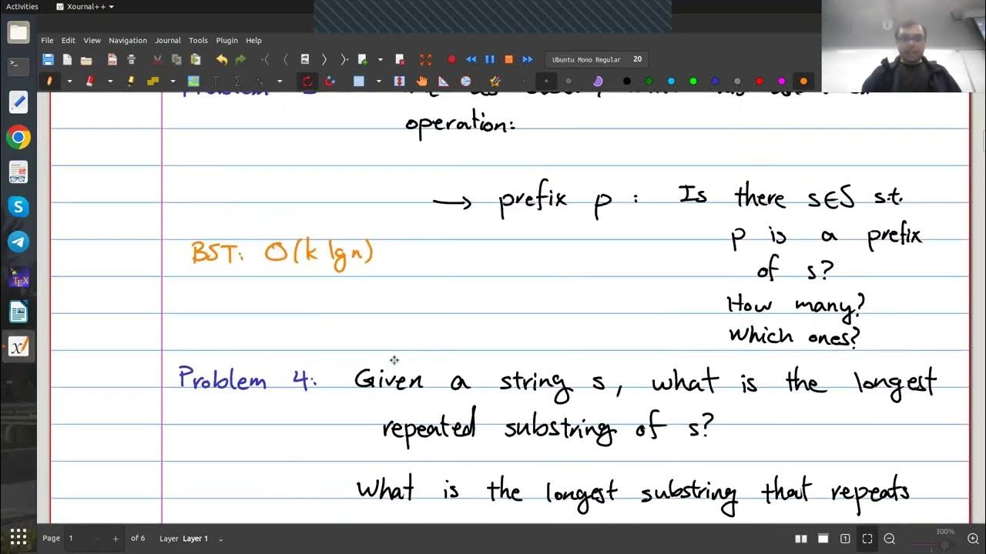Go to previous page arrow
The image size is (986, 554).
[x=285, y=59]
